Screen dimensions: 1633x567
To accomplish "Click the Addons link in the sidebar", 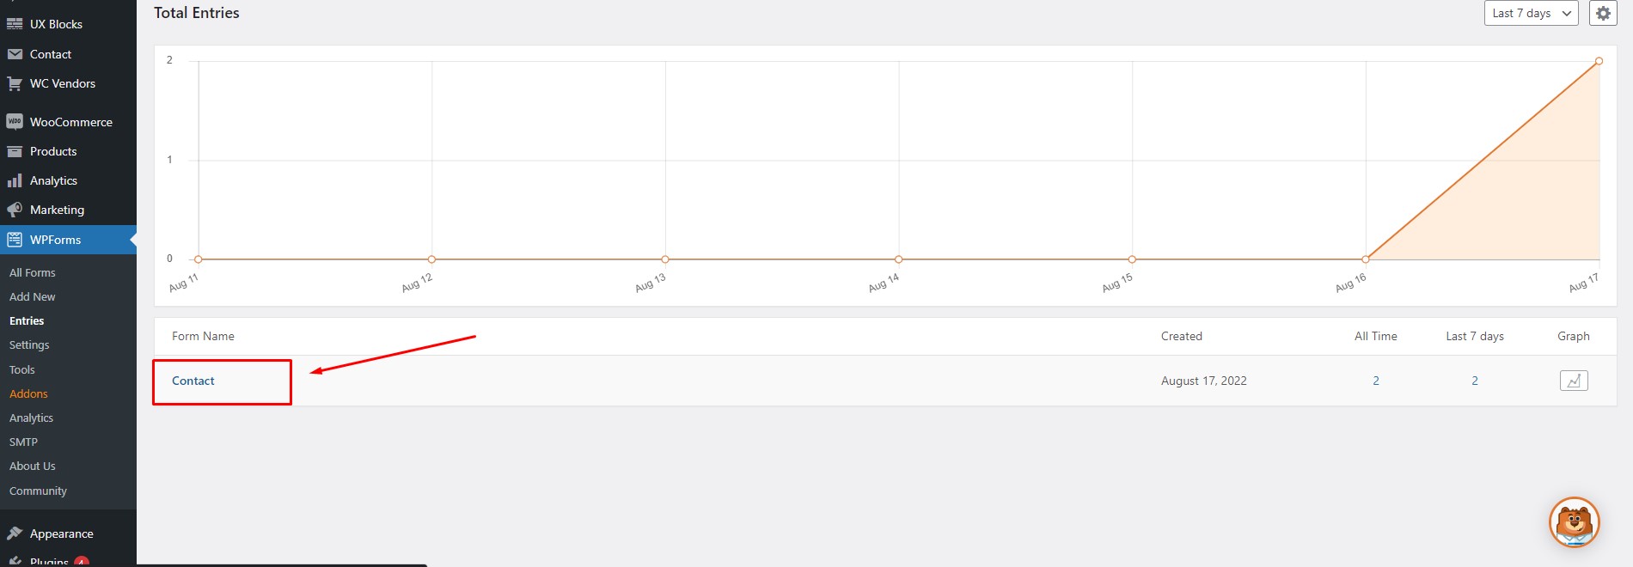I will pyautogui.click(x=28, y=393).
